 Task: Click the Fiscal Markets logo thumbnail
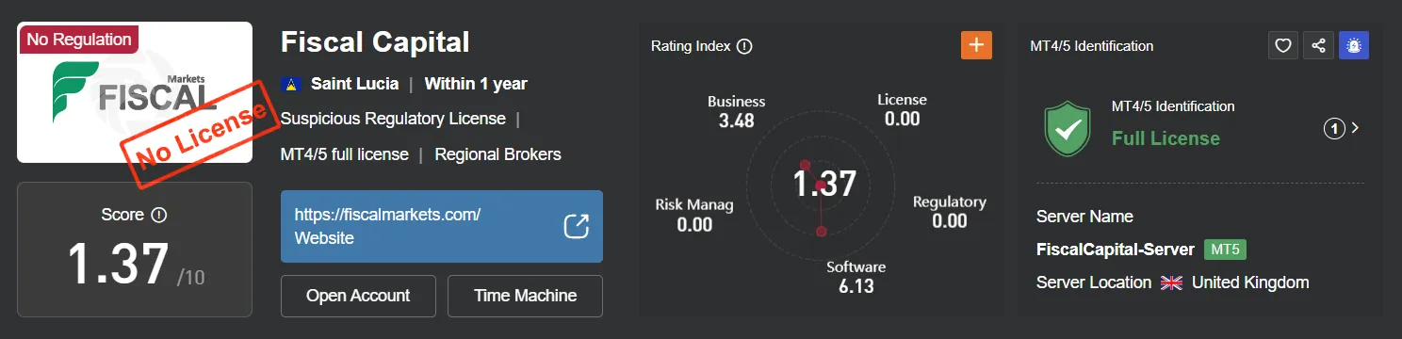tap(135, 92)
